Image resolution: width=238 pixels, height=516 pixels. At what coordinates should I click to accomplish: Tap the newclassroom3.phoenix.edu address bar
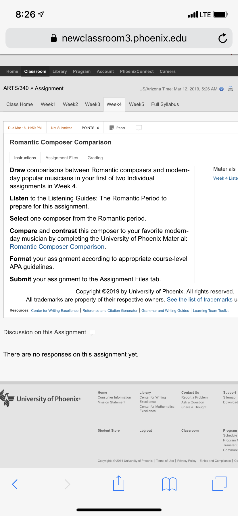tap(119, 38)
